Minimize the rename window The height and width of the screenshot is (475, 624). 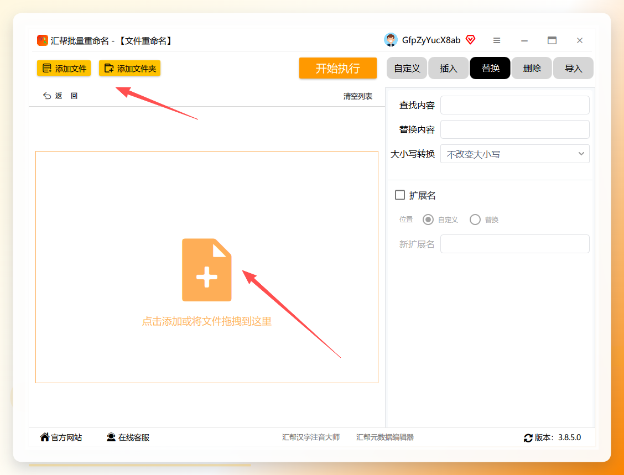click(524, 40)
